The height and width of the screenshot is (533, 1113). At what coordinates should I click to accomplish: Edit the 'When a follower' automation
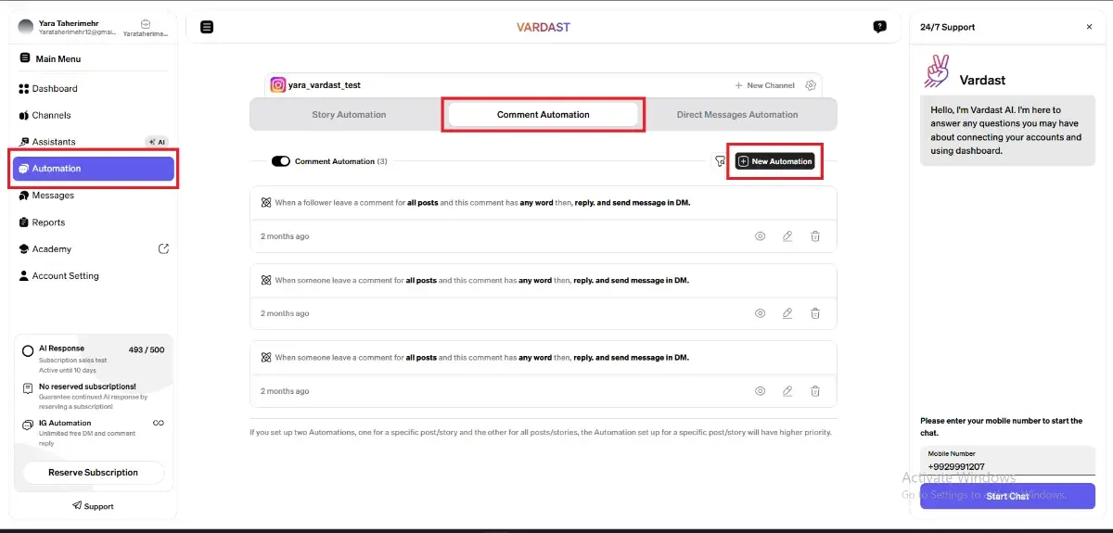pos(787,236)
